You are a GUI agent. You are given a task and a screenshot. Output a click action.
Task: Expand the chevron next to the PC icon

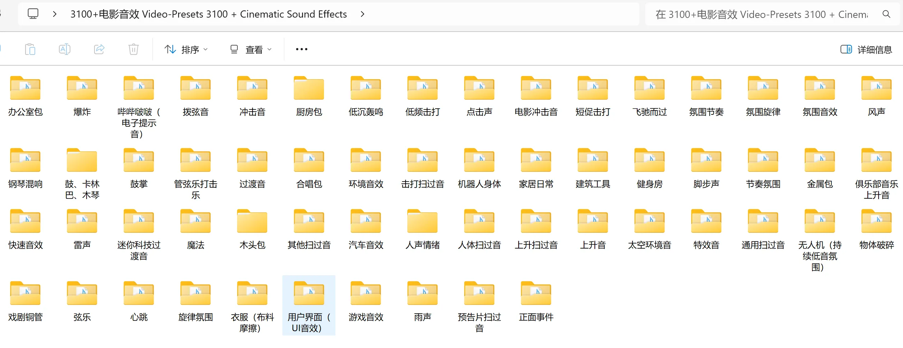pyautogui.click(x=55, y=14)
